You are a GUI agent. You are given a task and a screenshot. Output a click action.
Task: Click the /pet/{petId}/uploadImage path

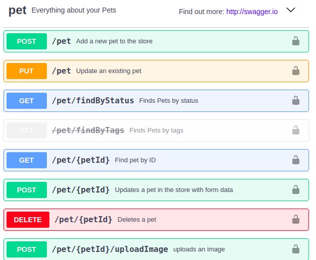(110, 249)
